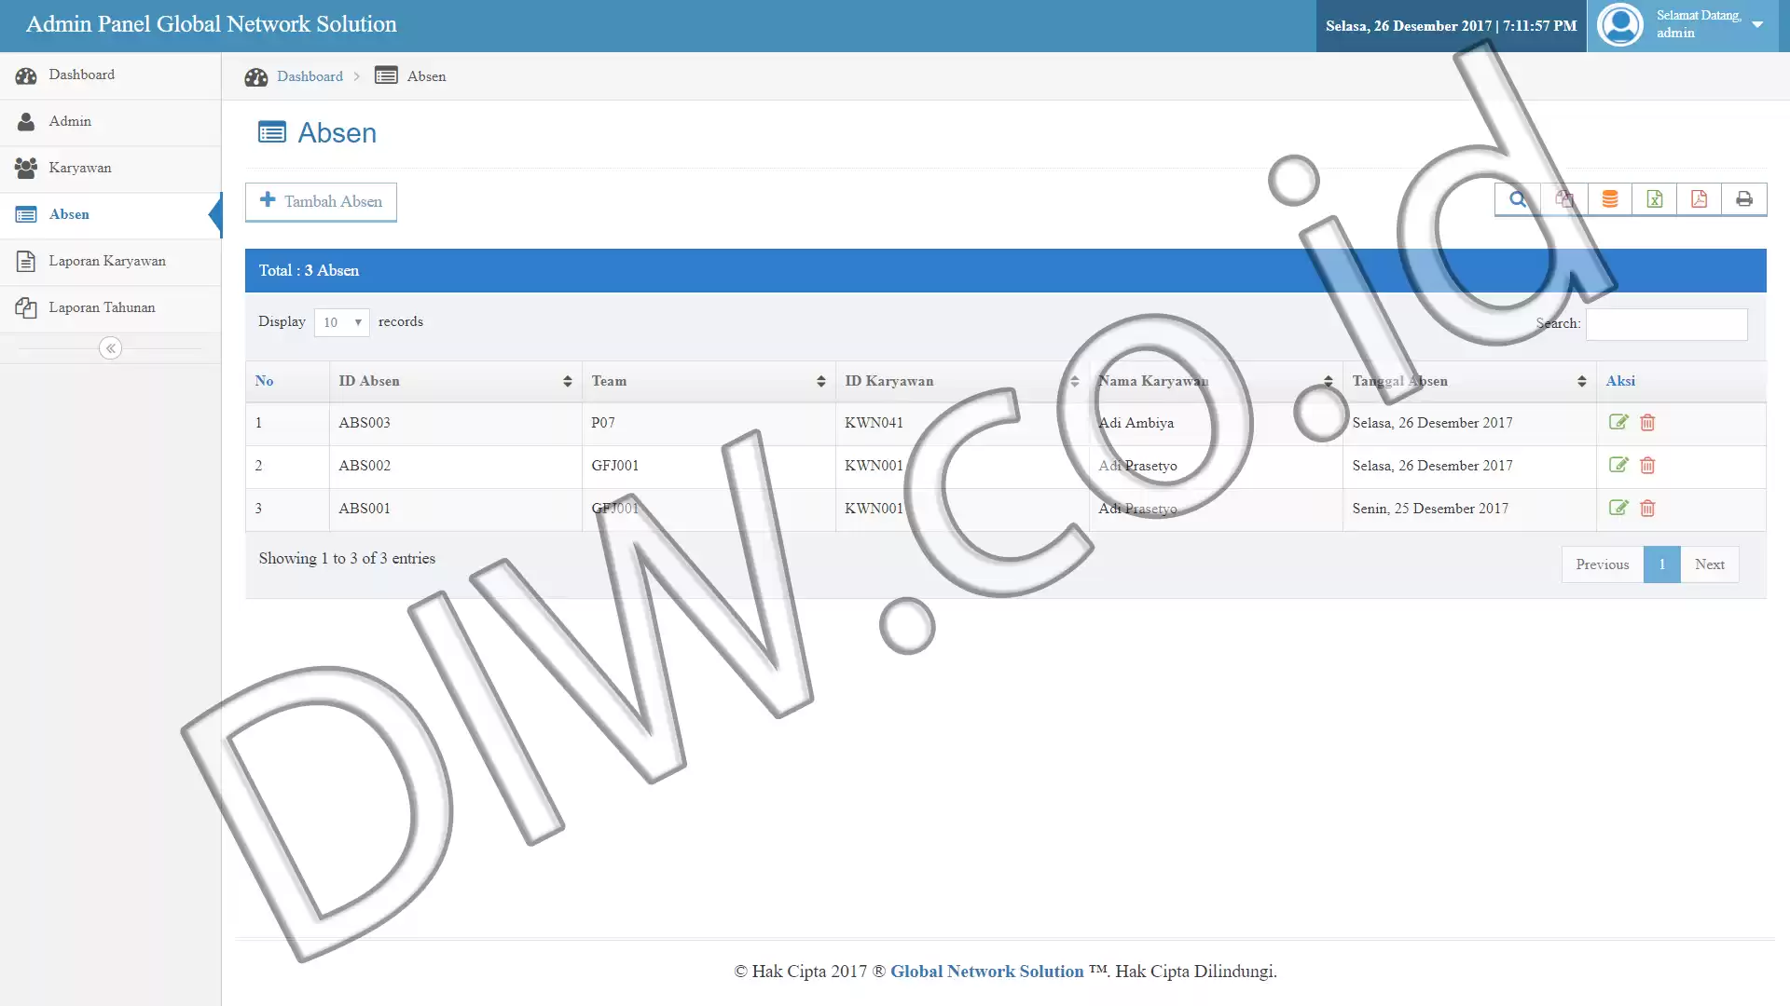Viewport: 1790px width, 1006px height.
Task: Export table to PDF icon
Action: [1700, 199]
